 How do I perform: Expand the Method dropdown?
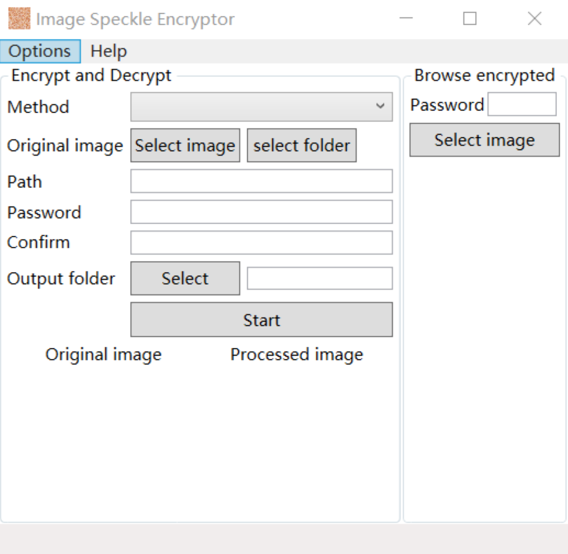261,107
